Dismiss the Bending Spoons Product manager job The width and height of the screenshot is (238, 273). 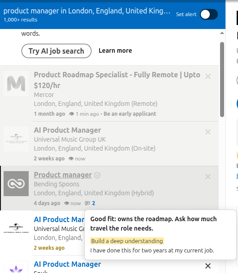click(208, 176)
